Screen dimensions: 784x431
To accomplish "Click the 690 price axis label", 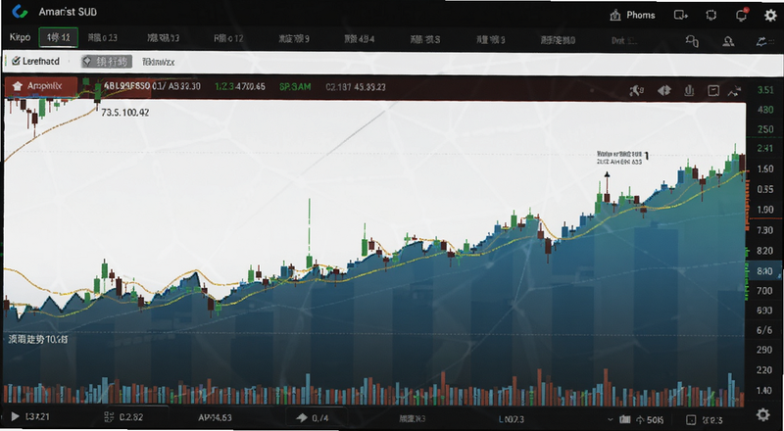I will click(765, 311).
